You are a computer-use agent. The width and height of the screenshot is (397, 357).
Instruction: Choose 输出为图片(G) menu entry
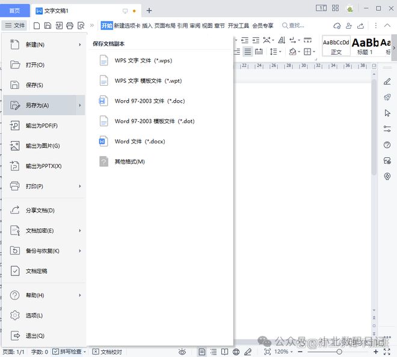click(44, 146)
